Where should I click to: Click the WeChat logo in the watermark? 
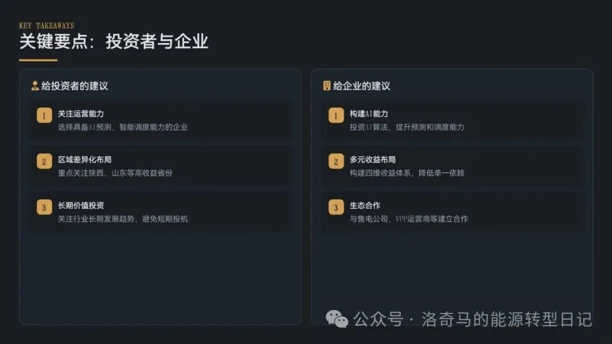coord(337,319)
